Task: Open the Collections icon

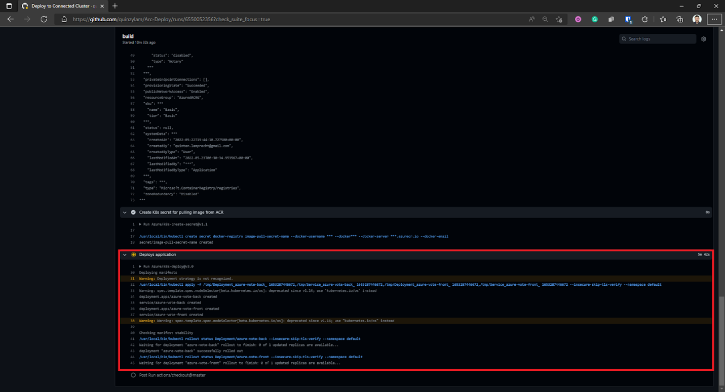Action: pos(680,19)
